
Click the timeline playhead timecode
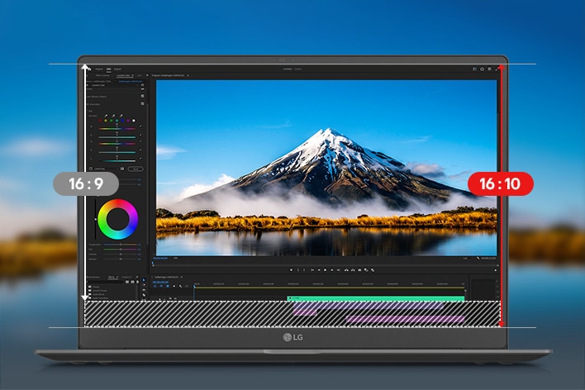[160, 282]
